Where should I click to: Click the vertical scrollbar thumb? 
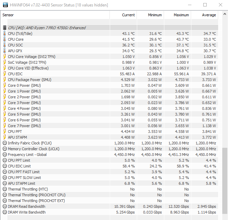point(225,181)
